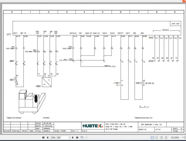Select facing pages layout
Image resolution: width=186 pixels, height=141 pixels.
click(161, 138)
